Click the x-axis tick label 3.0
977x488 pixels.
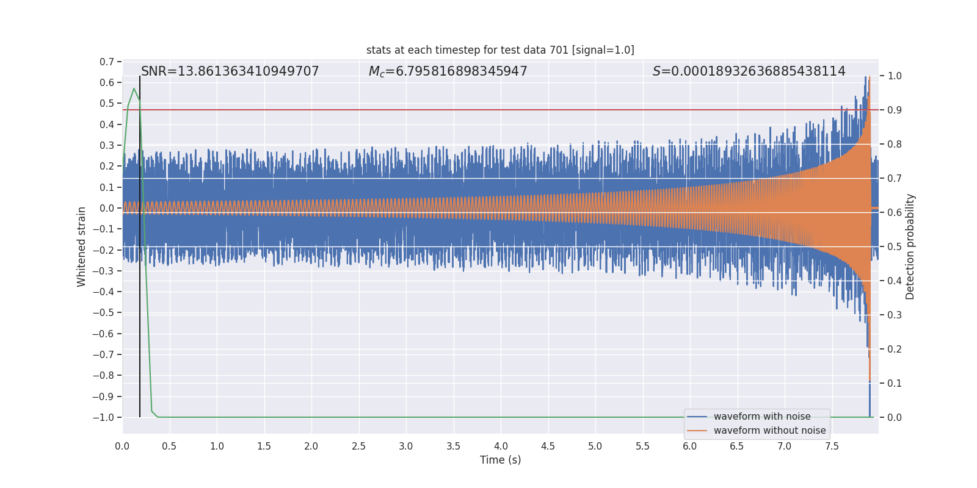tap(406, 447)
